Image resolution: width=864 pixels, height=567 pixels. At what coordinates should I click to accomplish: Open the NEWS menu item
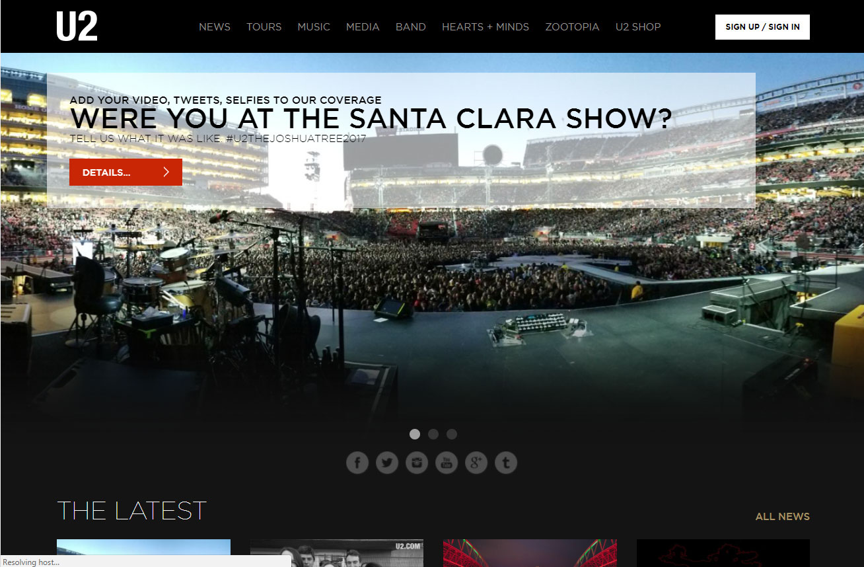click(215, 27)
